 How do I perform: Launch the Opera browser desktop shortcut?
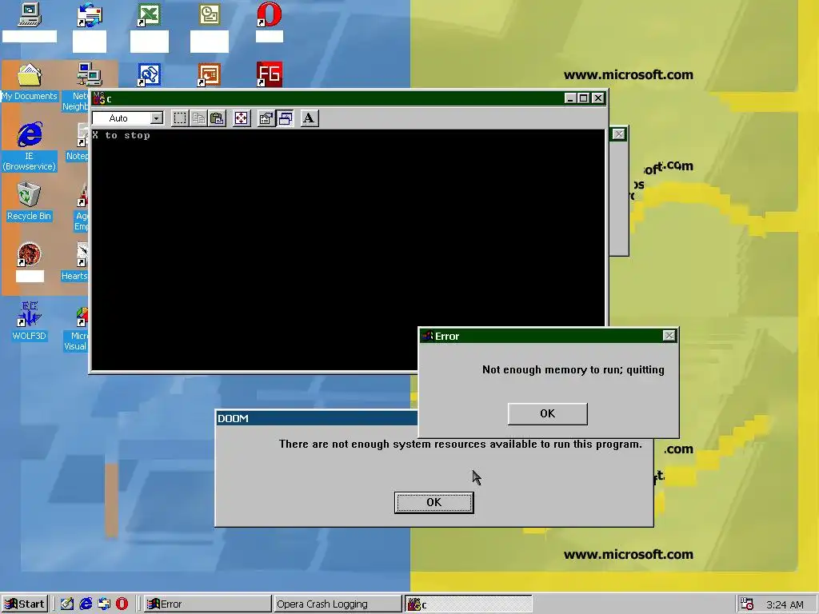[270, 14]
